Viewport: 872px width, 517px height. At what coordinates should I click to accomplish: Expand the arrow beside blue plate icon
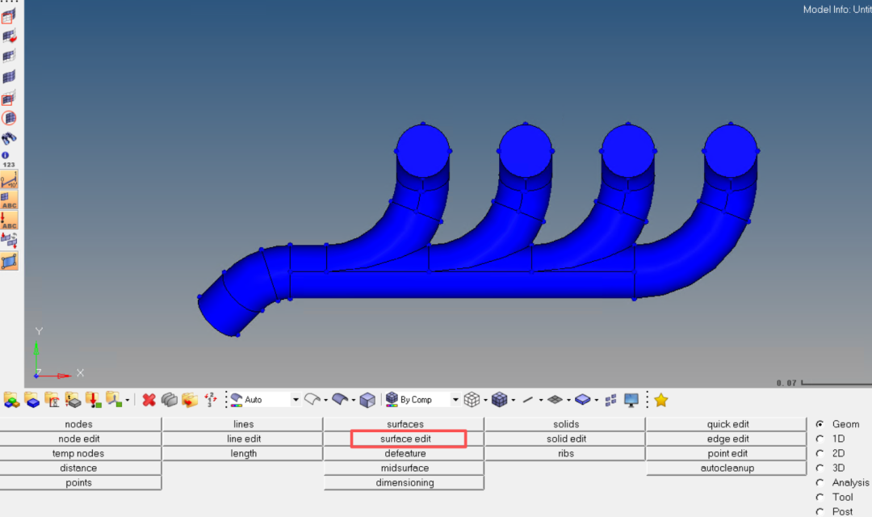[596, 400]
